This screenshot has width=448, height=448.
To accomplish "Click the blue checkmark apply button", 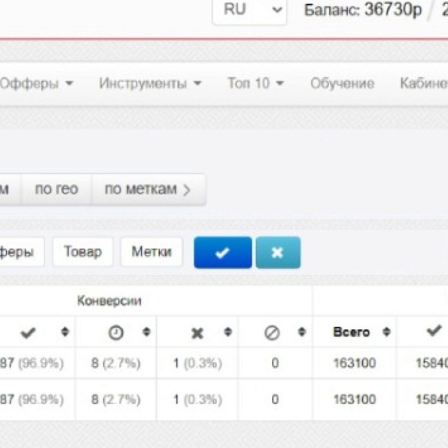I will click(223, 253).
